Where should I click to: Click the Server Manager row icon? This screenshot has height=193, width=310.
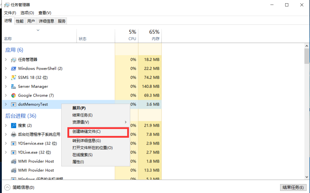[x=14, y=87]
